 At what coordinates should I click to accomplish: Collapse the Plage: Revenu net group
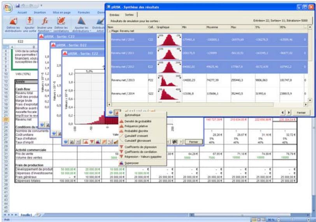click(109, 30)
